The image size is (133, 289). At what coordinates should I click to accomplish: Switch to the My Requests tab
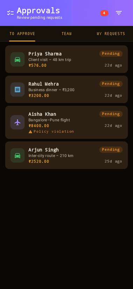pos(111,34)
